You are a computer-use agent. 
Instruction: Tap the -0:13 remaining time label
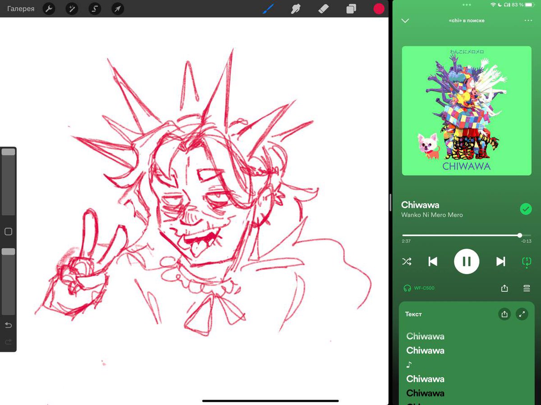pos(526,241)
